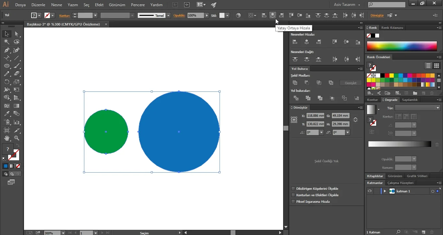
Task: Open the Pencere menu
Action: click(138, 5)
